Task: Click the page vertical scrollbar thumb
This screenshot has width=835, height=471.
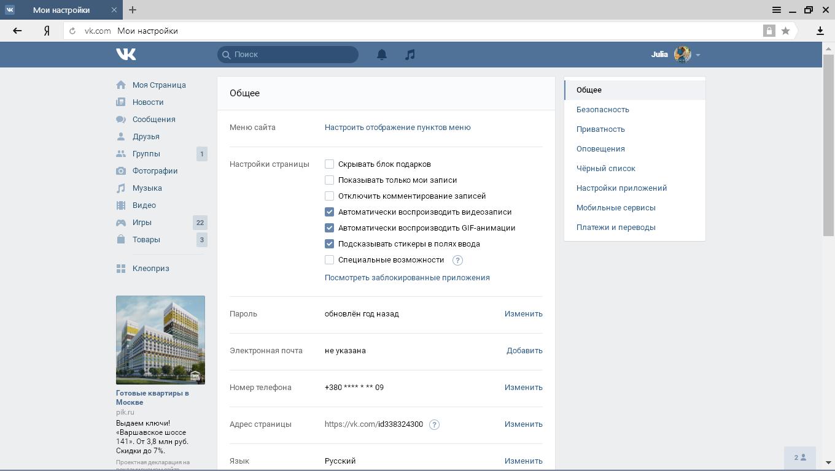Action: pyautogui.click(x=828, y=144)
